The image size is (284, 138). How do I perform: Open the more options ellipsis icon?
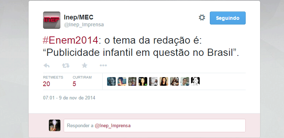pos(103,66)
